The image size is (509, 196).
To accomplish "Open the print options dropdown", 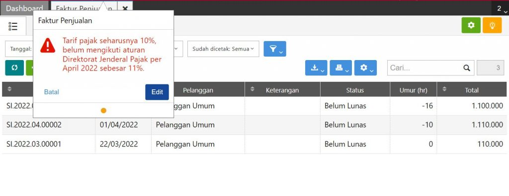I will pos(341,67).
